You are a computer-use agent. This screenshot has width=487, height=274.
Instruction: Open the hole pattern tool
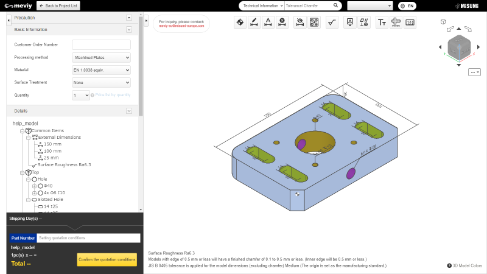coord(314,23)
